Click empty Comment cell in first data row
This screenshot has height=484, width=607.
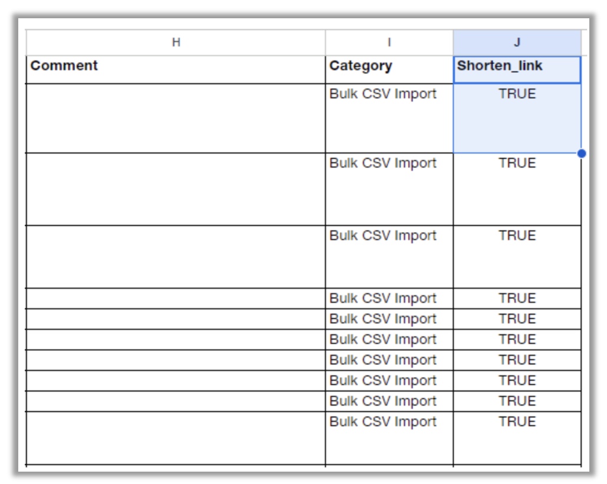(176, 118)
